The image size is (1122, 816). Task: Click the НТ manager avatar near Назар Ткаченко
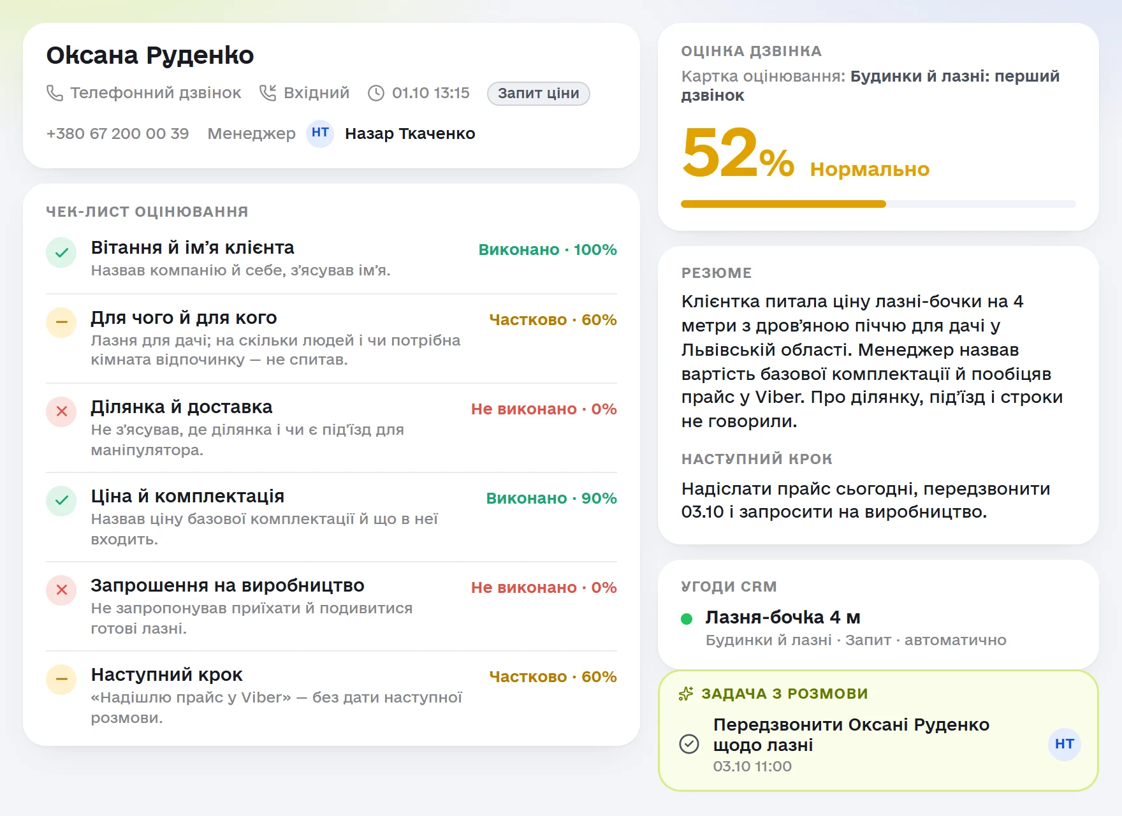[320, 133]
